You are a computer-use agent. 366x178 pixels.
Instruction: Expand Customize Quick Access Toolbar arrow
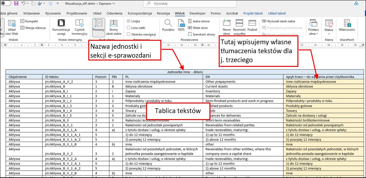coord(57,4)
